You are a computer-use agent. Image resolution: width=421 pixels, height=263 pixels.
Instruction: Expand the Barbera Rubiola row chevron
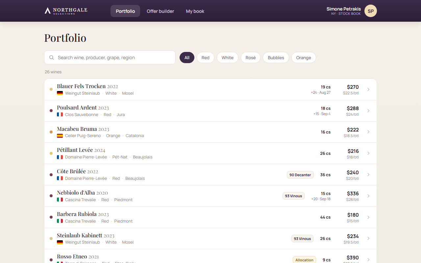[x=368, y=217]
